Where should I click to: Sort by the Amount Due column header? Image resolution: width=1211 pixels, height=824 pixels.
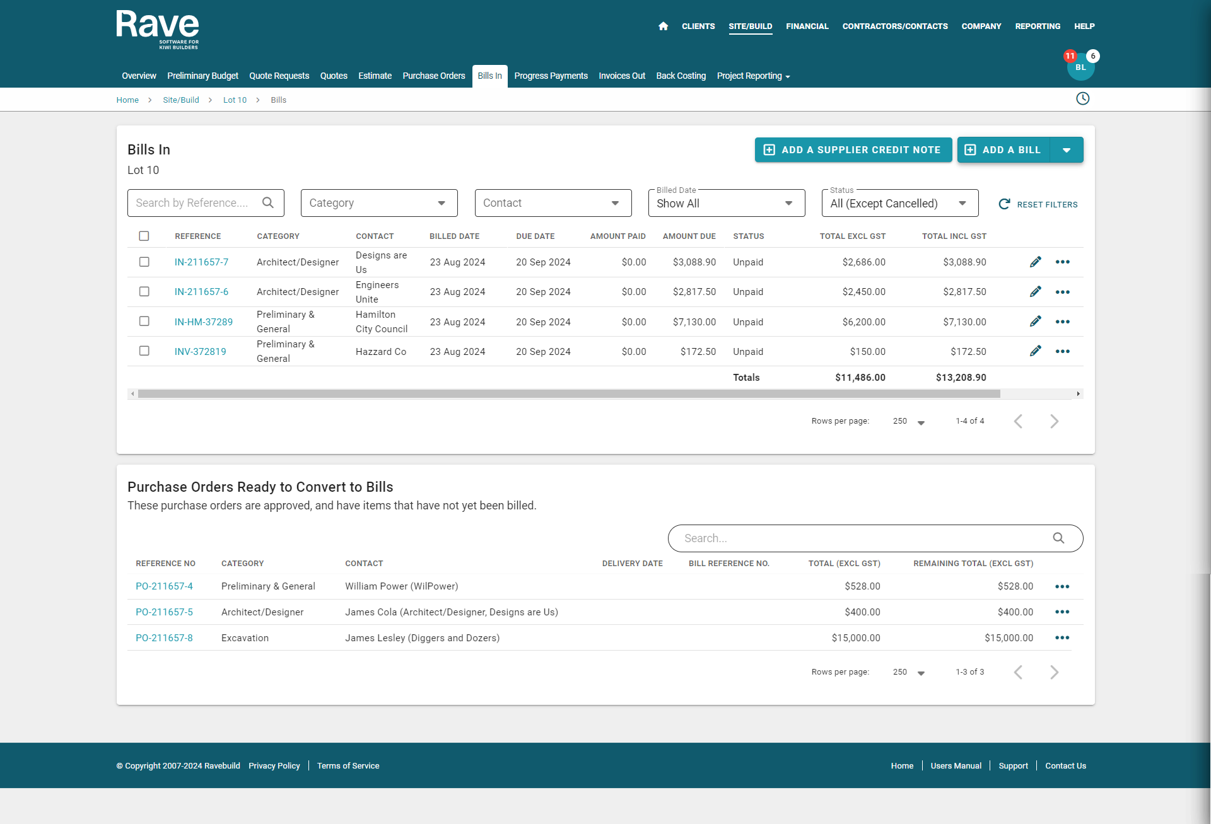(x=689, y=236)
